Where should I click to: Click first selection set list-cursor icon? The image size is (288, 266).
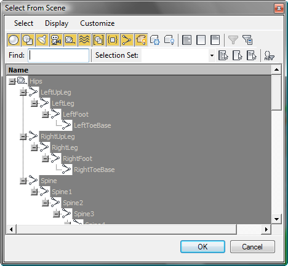click(223, 55)
